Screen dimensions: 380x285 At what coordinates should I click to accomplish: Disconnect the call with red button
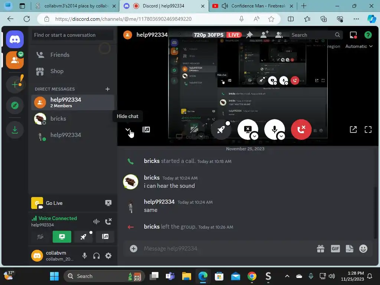(301, 130)
